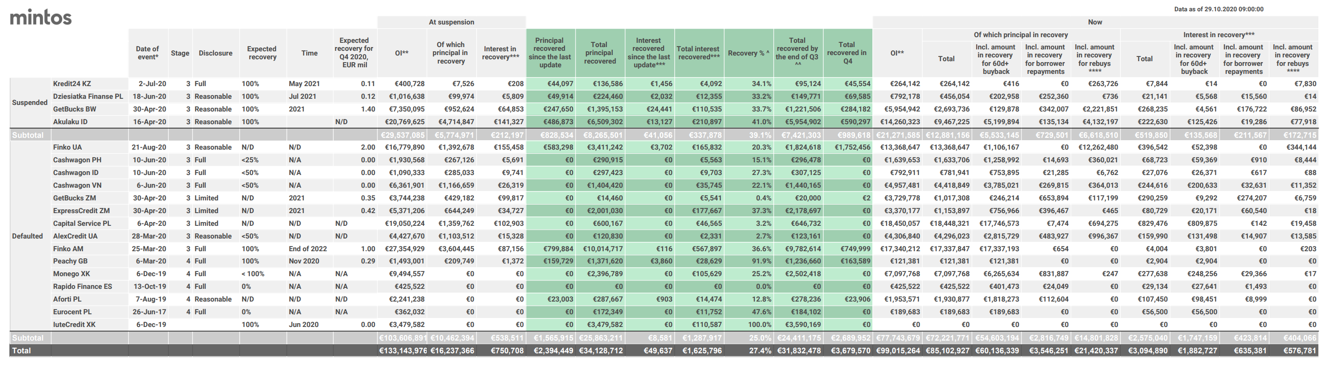
Task: Click the 'Recovery % ^' column header
Action: pyautogui.click(x=749, y=53)
